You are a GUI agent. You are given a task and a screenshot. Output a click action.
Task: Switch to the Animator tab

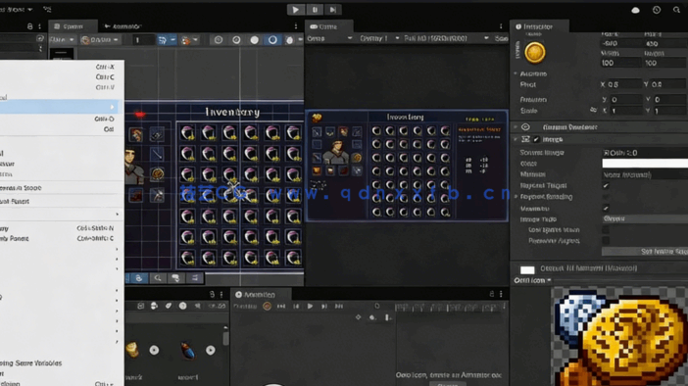point(123,26)
